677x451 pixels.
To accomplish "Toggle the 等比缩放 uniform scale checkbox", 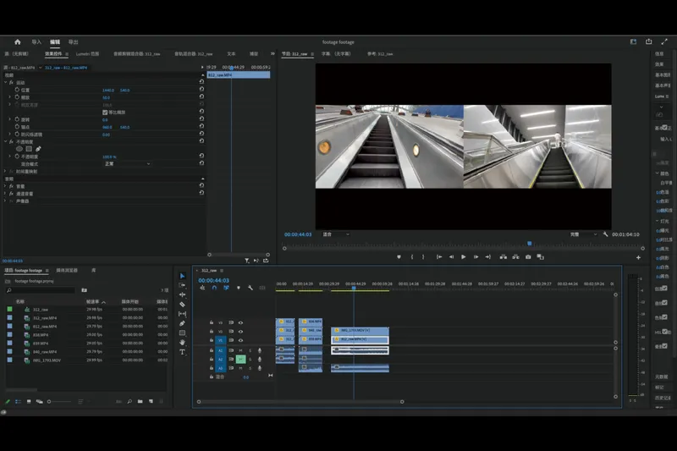I will (105, 112).
